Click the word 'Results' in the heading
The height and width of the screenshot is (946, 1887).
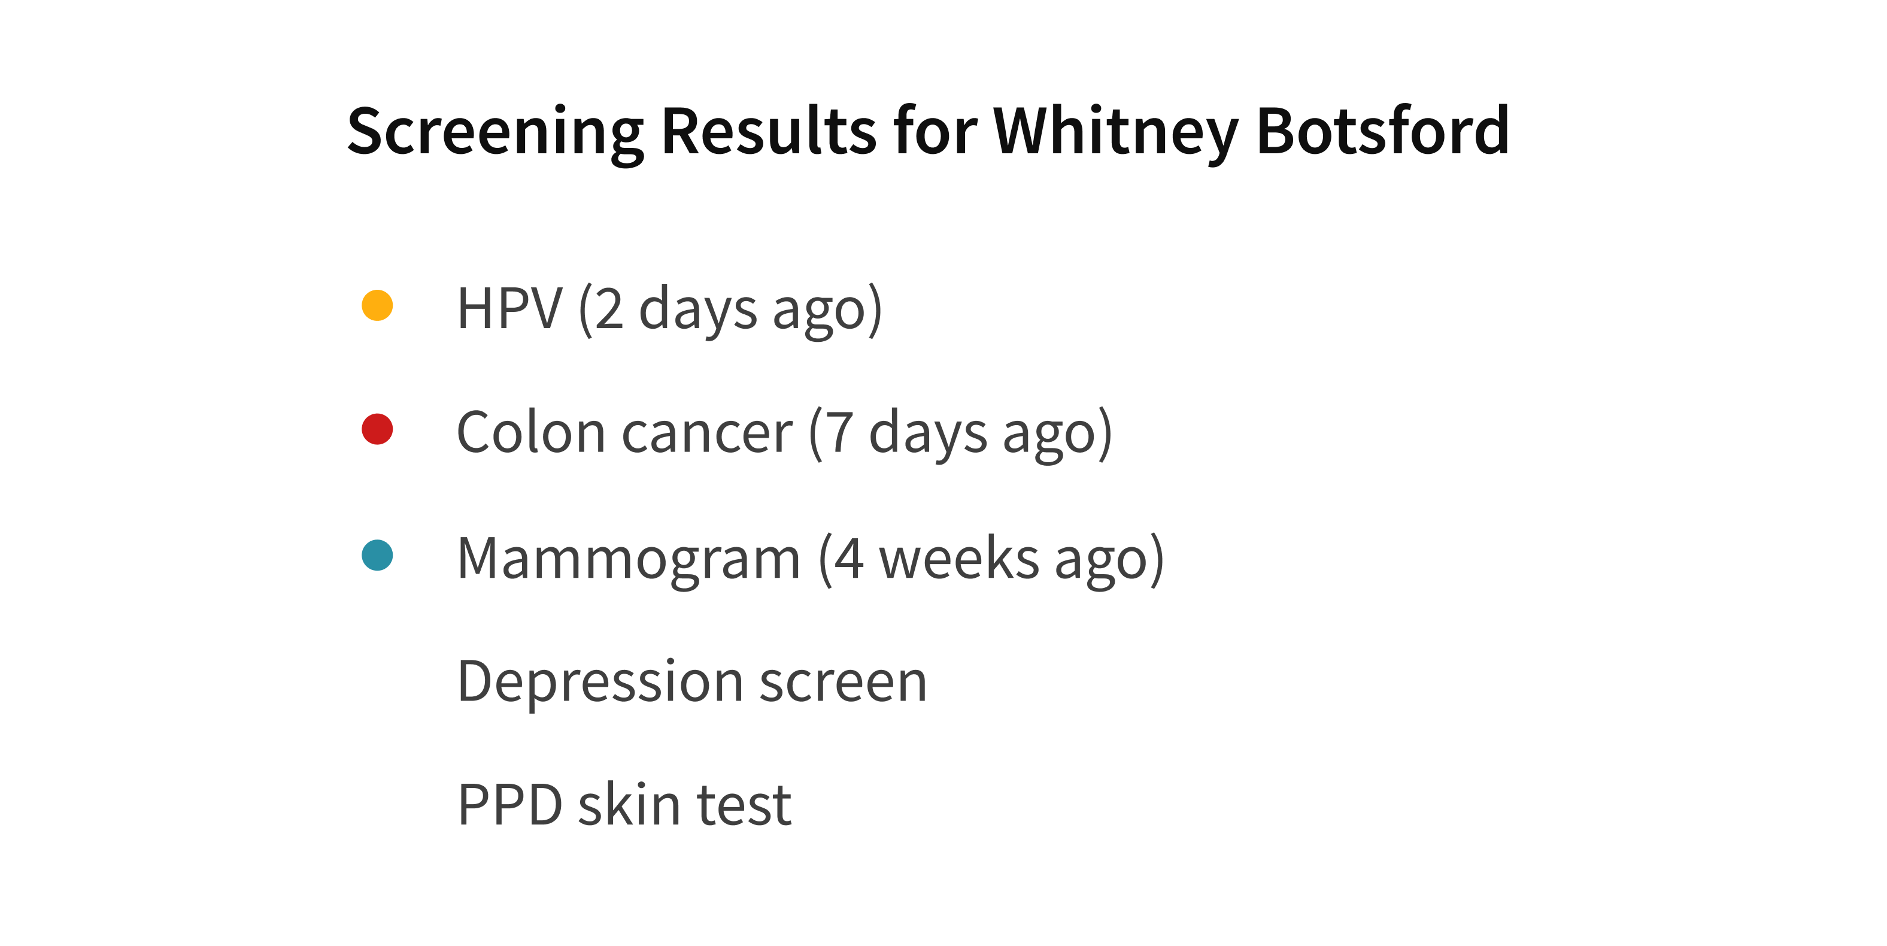tap(769, 132)
